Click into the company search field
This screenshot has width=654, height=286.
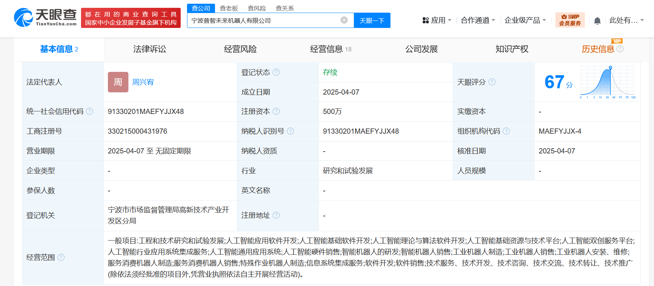[263, 20]
